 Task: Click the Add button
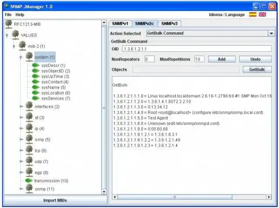(x=222, y=59)
